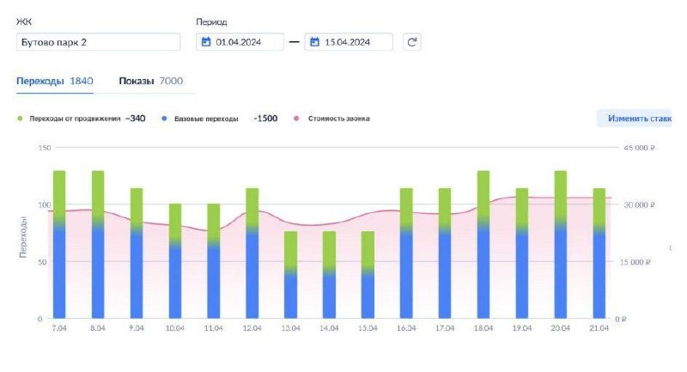Click the Период label above dates

211,22
